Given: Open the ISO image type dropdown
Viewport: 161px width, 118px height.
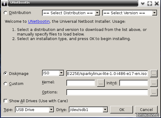Looking at the screenshot, I should 53,73.
